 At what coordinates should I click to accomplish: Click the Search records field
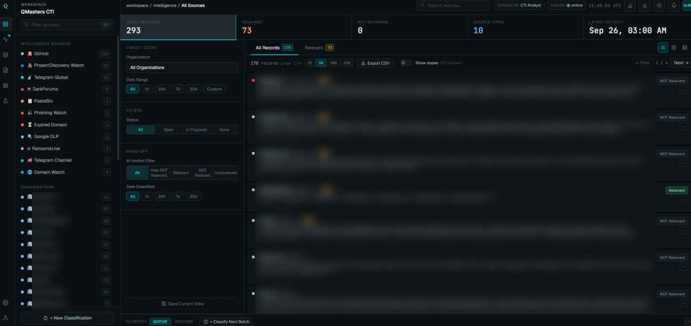pyautogui.click(x=453, y=5)
